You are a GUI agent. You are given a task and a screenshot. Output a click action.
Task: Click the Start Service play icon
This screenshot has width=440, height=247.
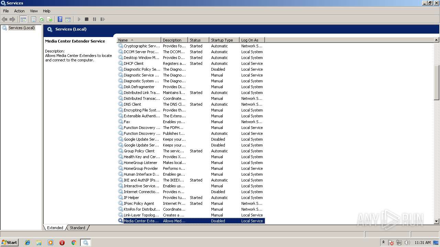(x=79, y=20)
